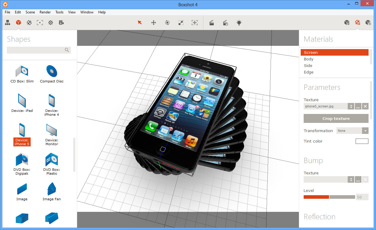This screenshot has width=376, height=230.
Task: Select the Body material
Action: pyautogui.click(x=335, y=59)
